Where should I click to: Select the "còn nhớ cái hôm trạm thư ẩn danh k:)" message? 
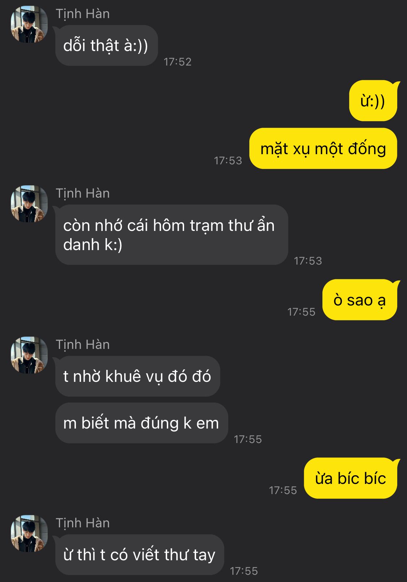click(171, 235)
